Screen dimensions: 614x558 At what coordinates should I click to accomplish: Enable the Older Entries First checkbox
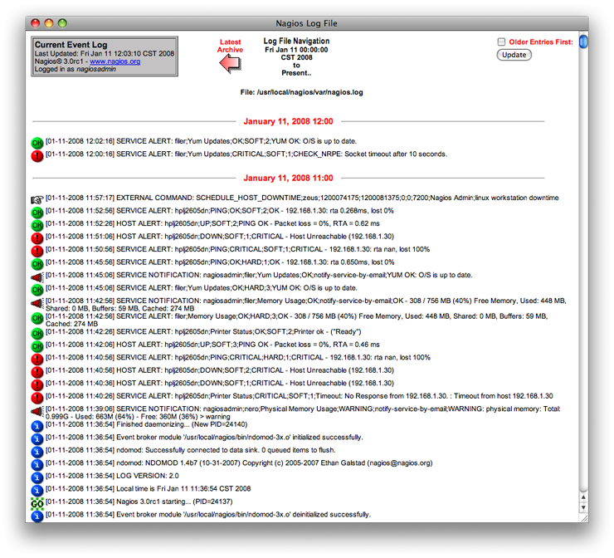click(x=501, y=42)
